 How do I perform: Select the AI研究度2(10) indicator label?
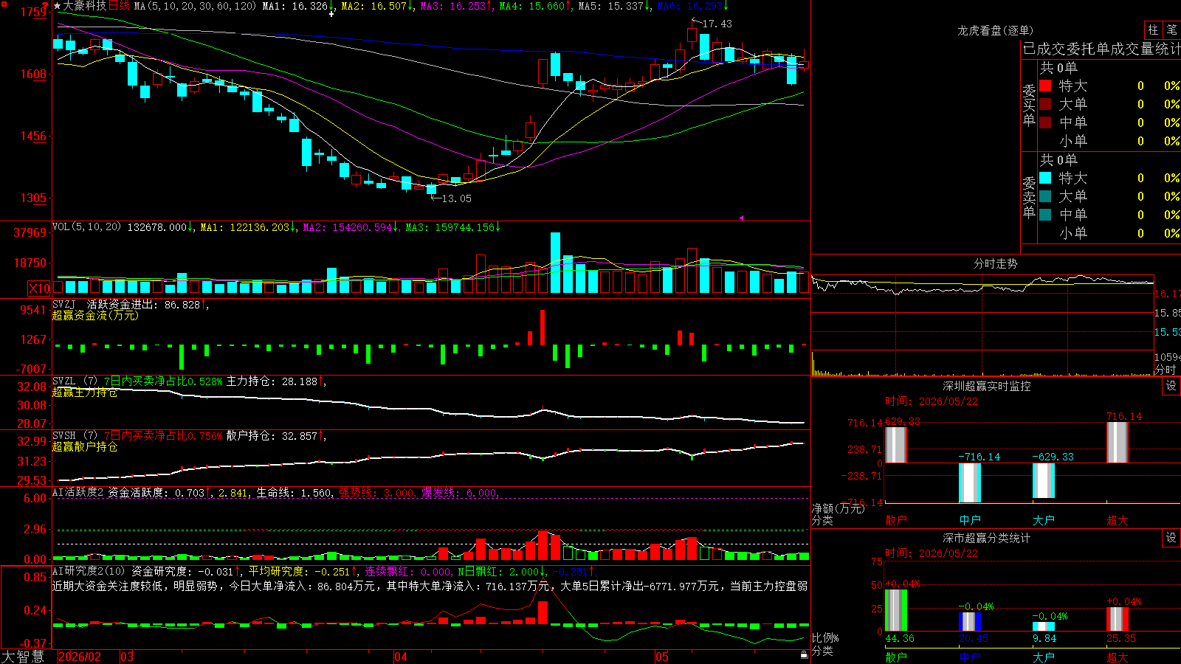tap(89, 571)
